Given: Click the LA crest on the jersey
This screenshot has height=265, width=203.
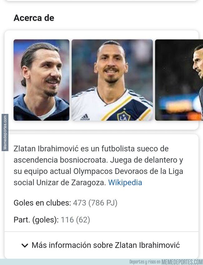Looking at the screenshot, I should [124, 116].
